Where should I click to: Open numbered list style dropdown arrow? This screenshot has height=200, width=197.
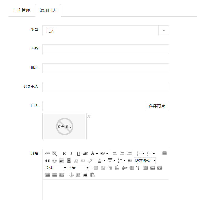click(x=144, y=154)
